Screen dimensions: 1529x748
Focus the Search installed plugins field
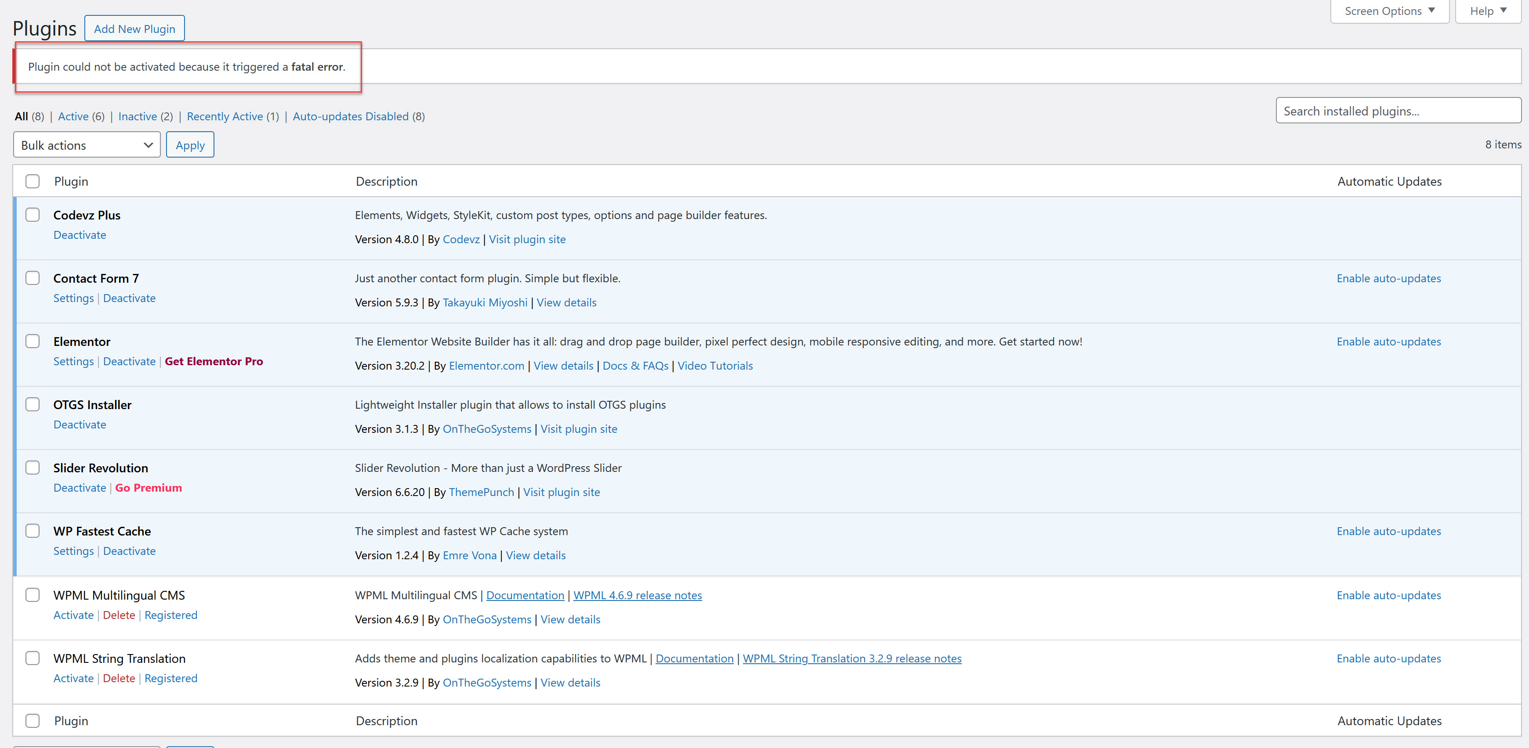point(1398,111)
